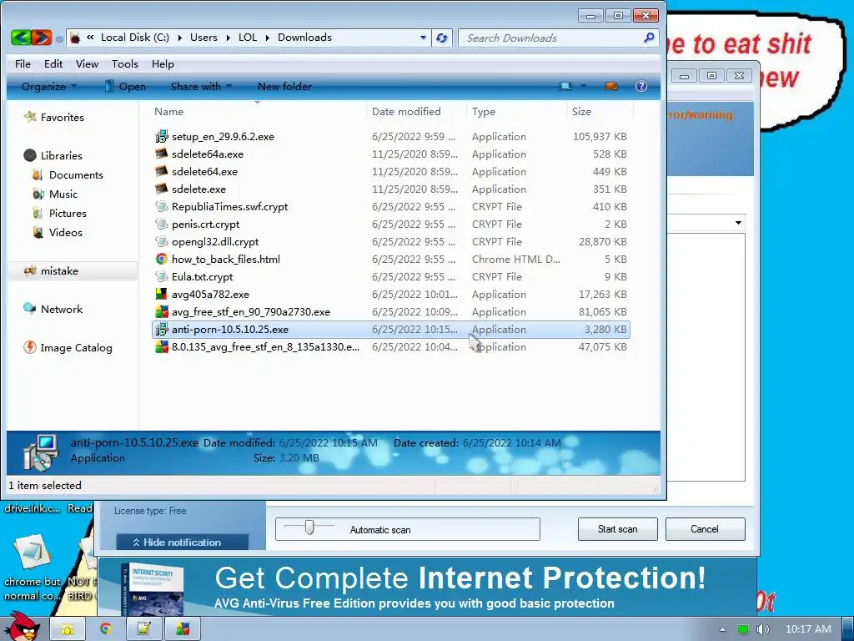Screen dimensions: 854x641
Task: Click Hide notification in AVG panel
Action: tap(183, 543)
